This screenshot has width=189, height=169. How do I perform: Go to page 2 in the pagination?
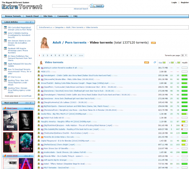(43, 55)
